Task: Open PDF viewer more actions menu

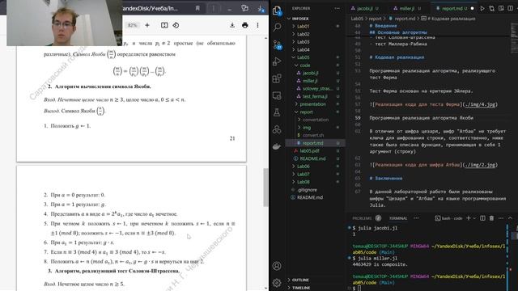Action: pos(257,25)
